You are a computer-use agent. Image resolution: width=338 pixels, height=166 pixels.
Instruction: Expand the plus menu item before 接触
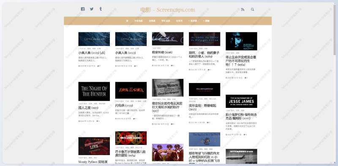[193, 21]
